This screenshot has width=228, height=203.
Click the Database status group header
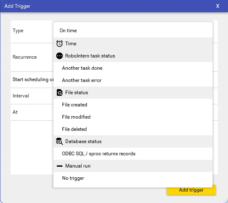tap(133, 141)
